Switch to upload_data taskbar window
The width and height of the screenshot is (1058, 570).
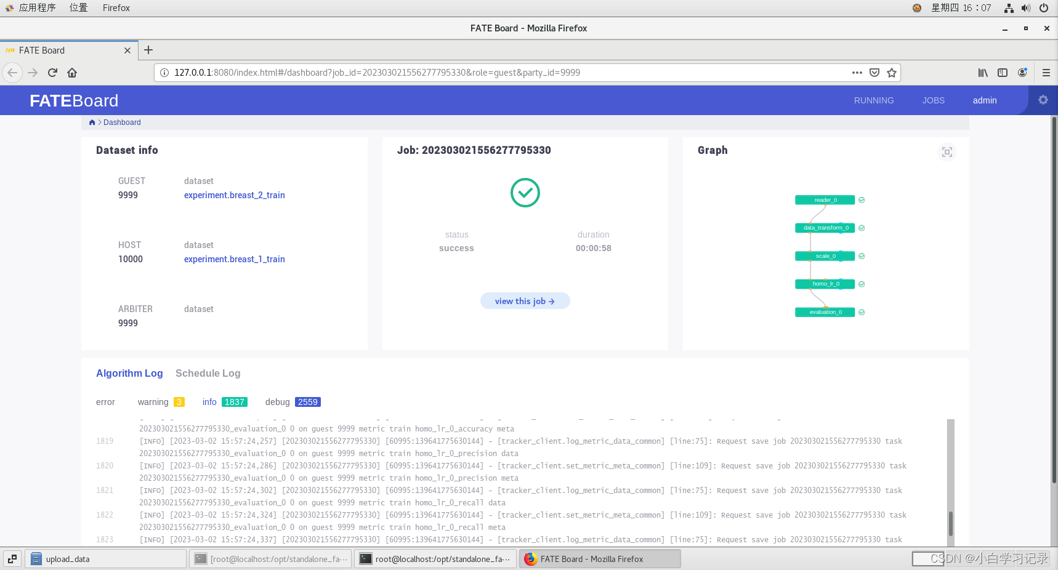pyautogui.click(x=105, y=559)
